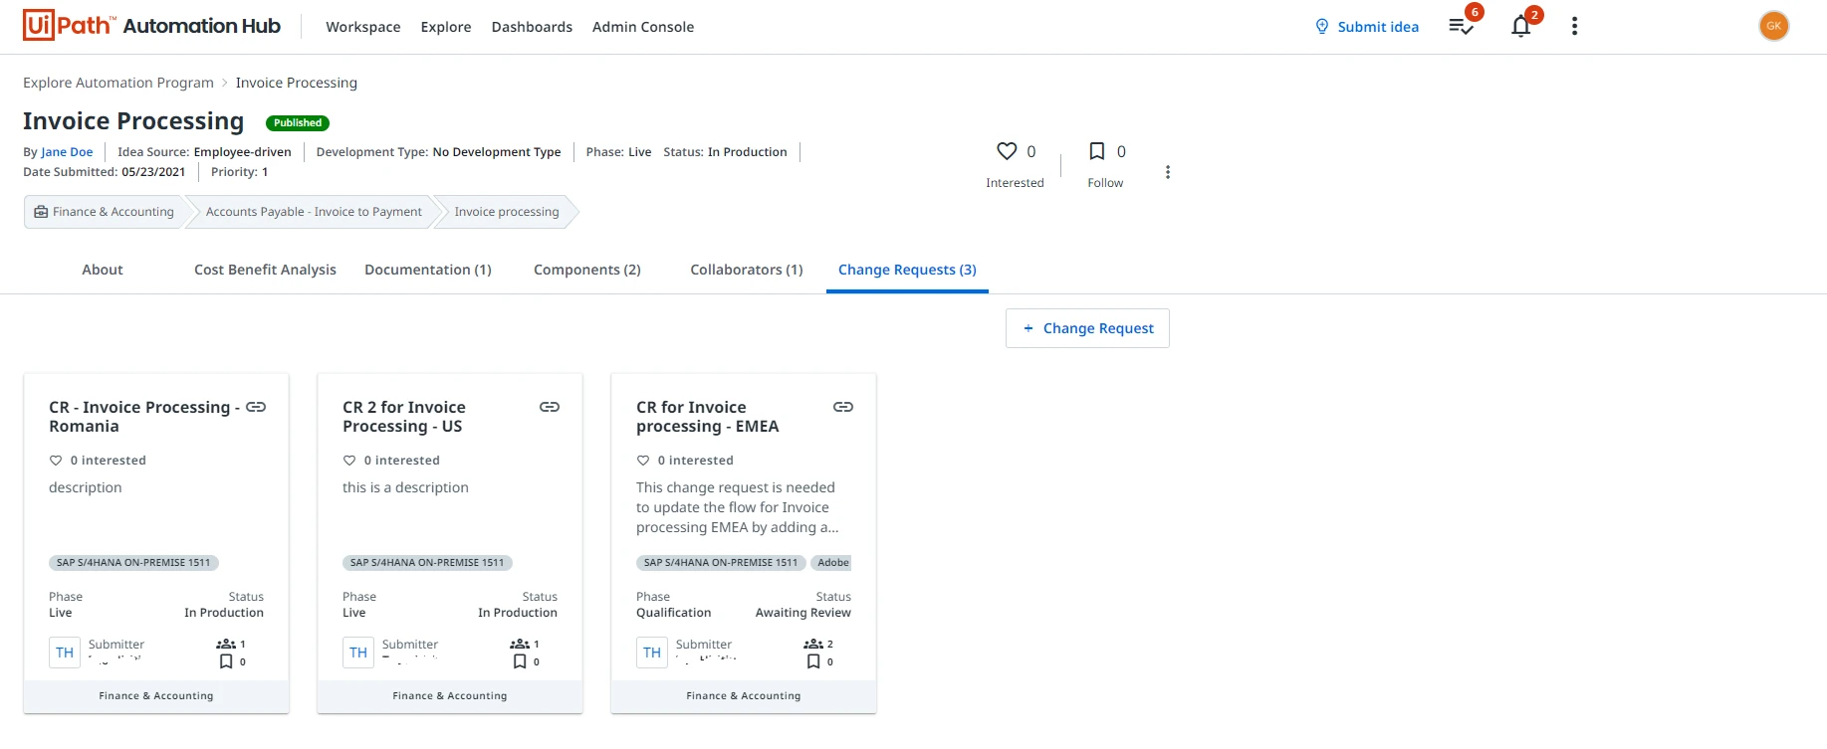The image size is (1827, 749).
Task: Open the top bar three-dot menu
Action: pyautogui.click(x=1574, y=26)
